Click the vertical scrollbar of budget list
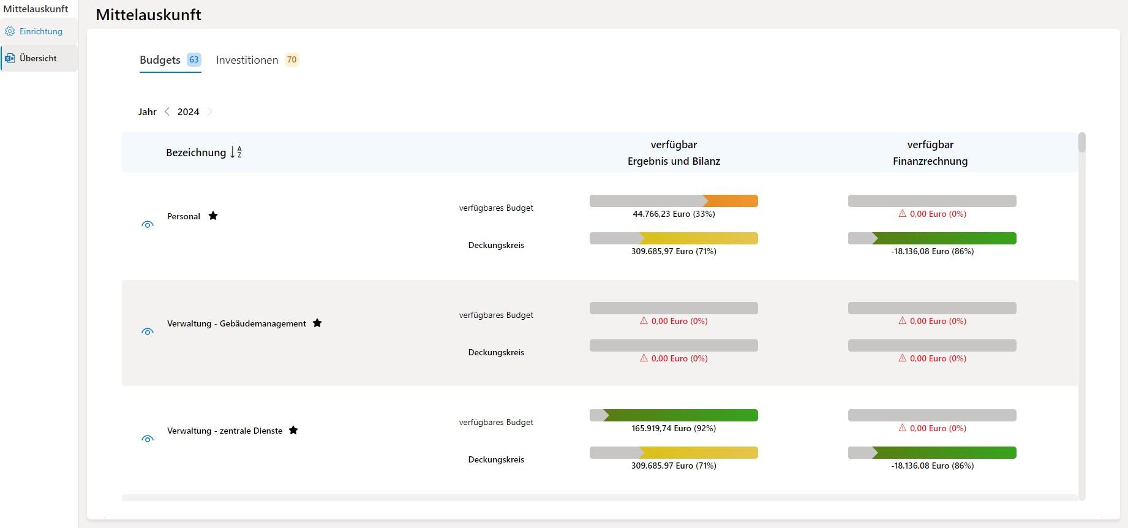 point(1082,143)
